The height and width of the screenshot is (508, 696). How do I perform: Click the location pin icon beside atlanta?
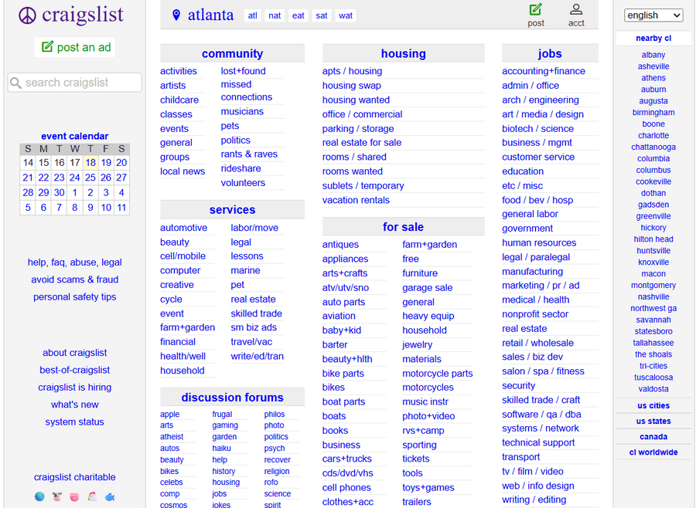(176, 15)
